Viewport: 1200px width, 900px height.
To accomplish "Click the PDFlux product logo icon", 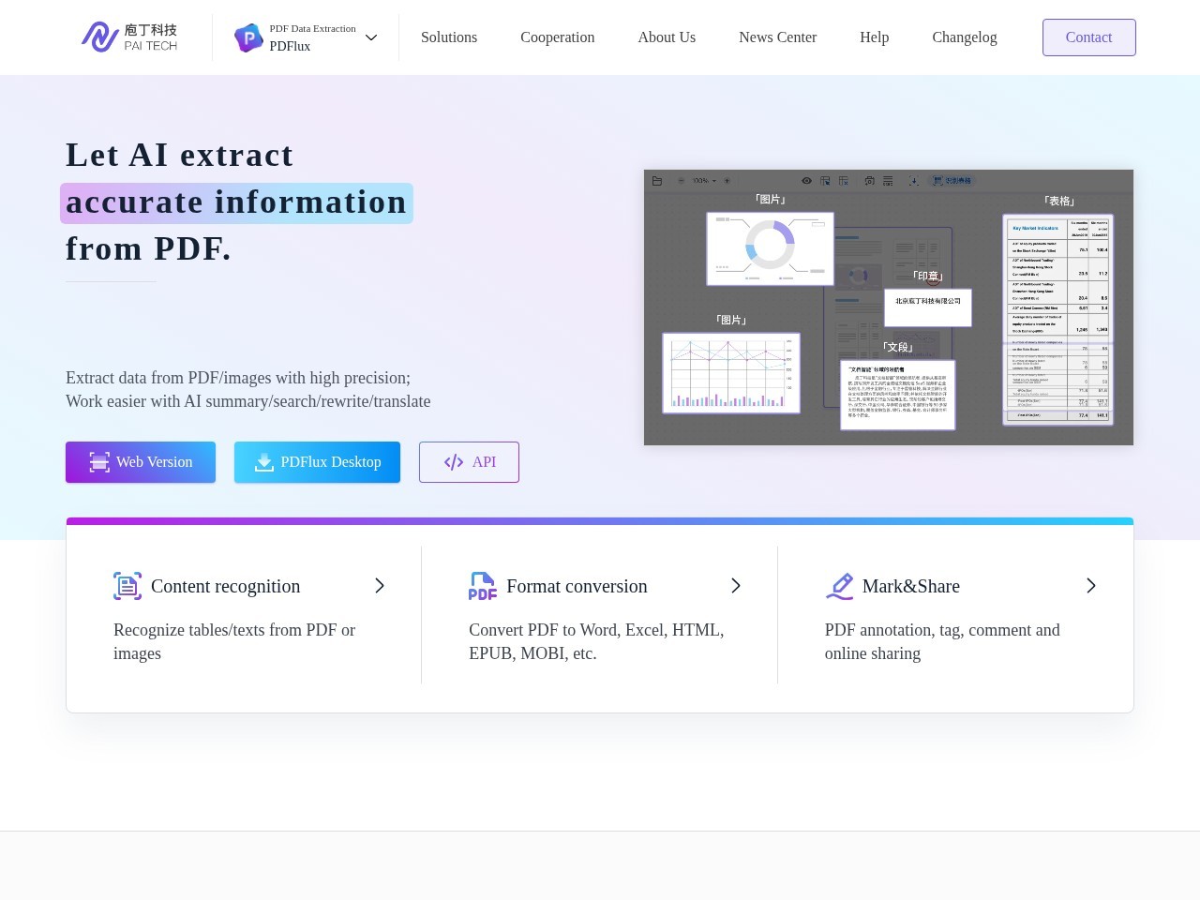I will click(x=248, y=37).
